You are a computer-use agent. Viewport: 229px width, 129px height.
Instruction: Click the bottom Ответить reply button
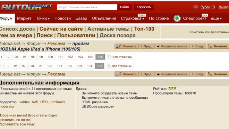127,74
